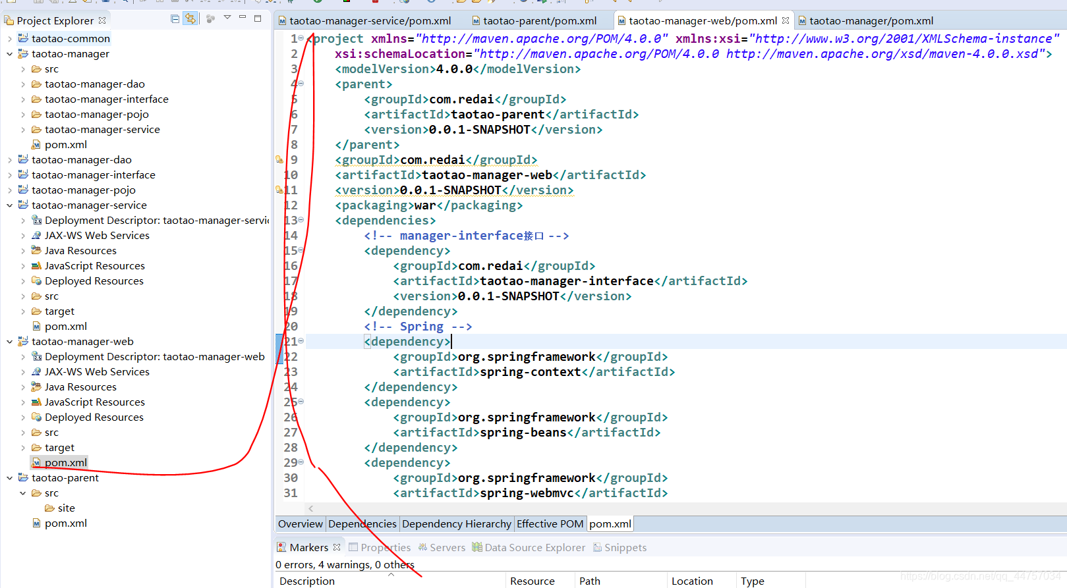Sort markers by Description column header
This screenshot has width=1067, height=588.
[390, 581]
